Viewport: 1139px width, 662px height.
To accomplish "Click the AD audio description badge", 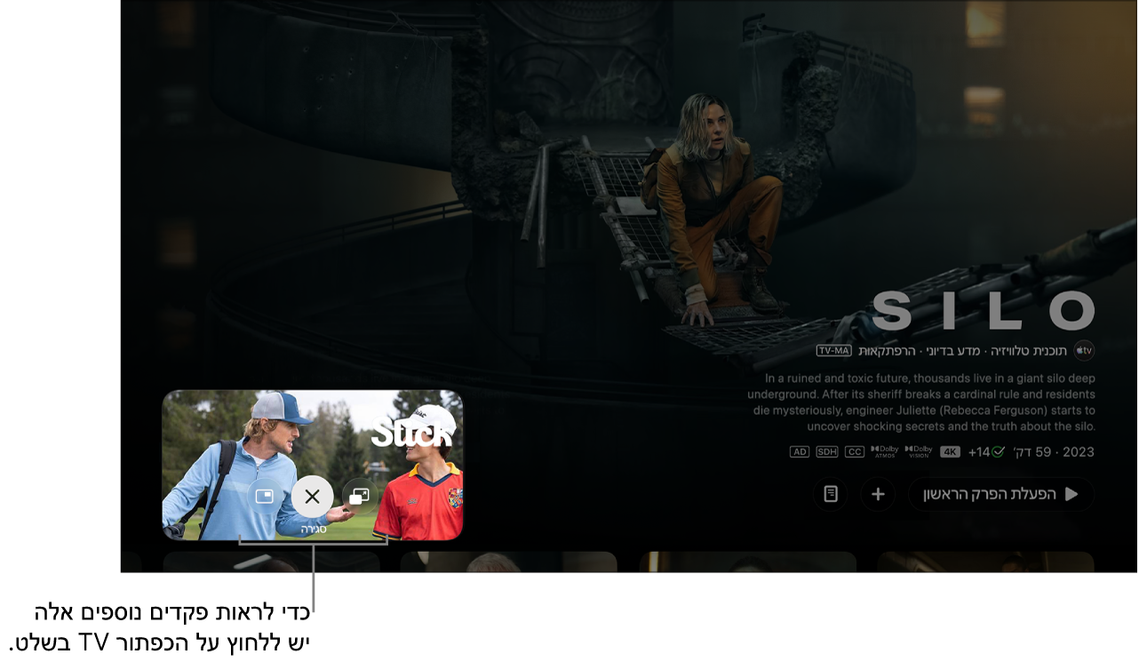I will coord(800,451).
